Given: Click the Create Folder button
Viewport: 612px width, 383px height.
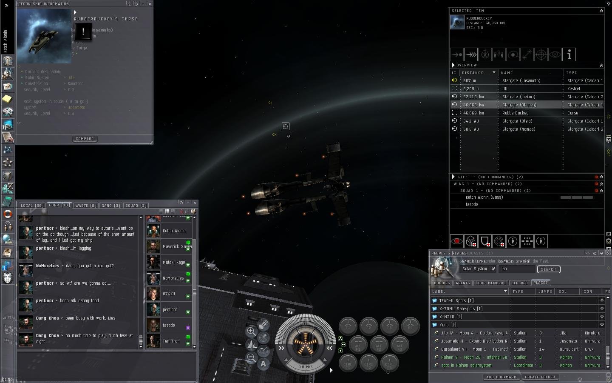Looking at the screenshot, I should 540,377.
